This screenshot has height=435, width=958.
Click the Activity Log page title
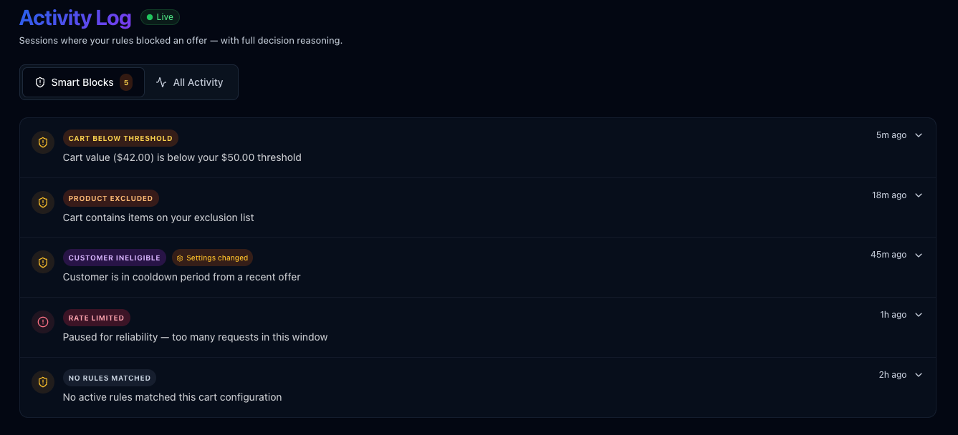click(x=75, y=17)
